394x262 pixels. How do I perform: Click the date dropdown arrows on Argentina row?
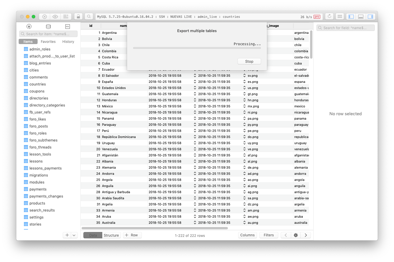coord(195,33)
